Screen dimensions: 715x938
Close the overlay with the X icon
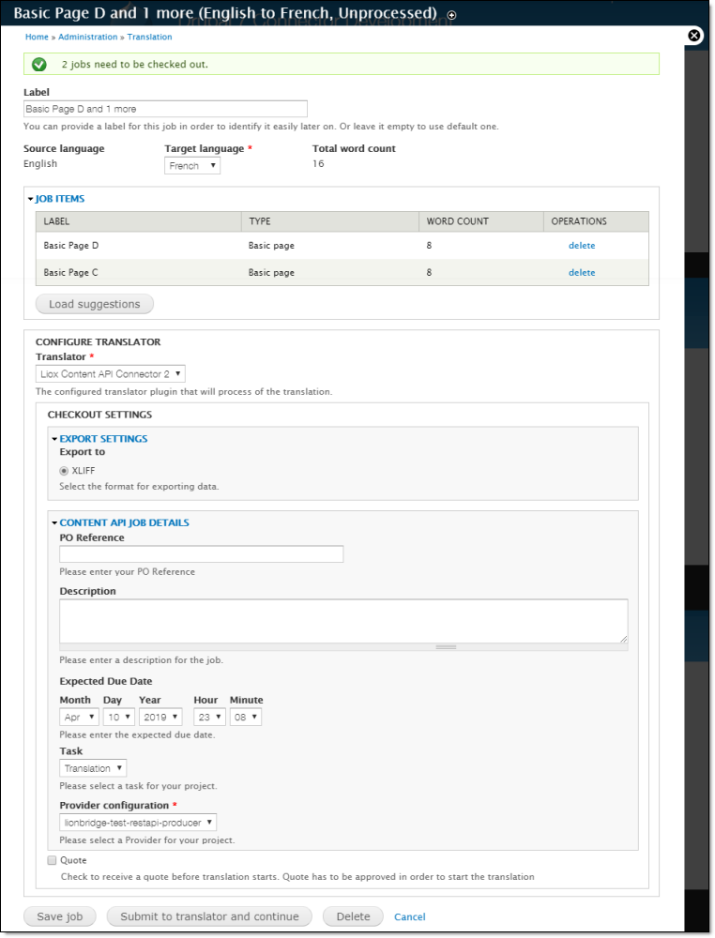[x=694, y=36]
